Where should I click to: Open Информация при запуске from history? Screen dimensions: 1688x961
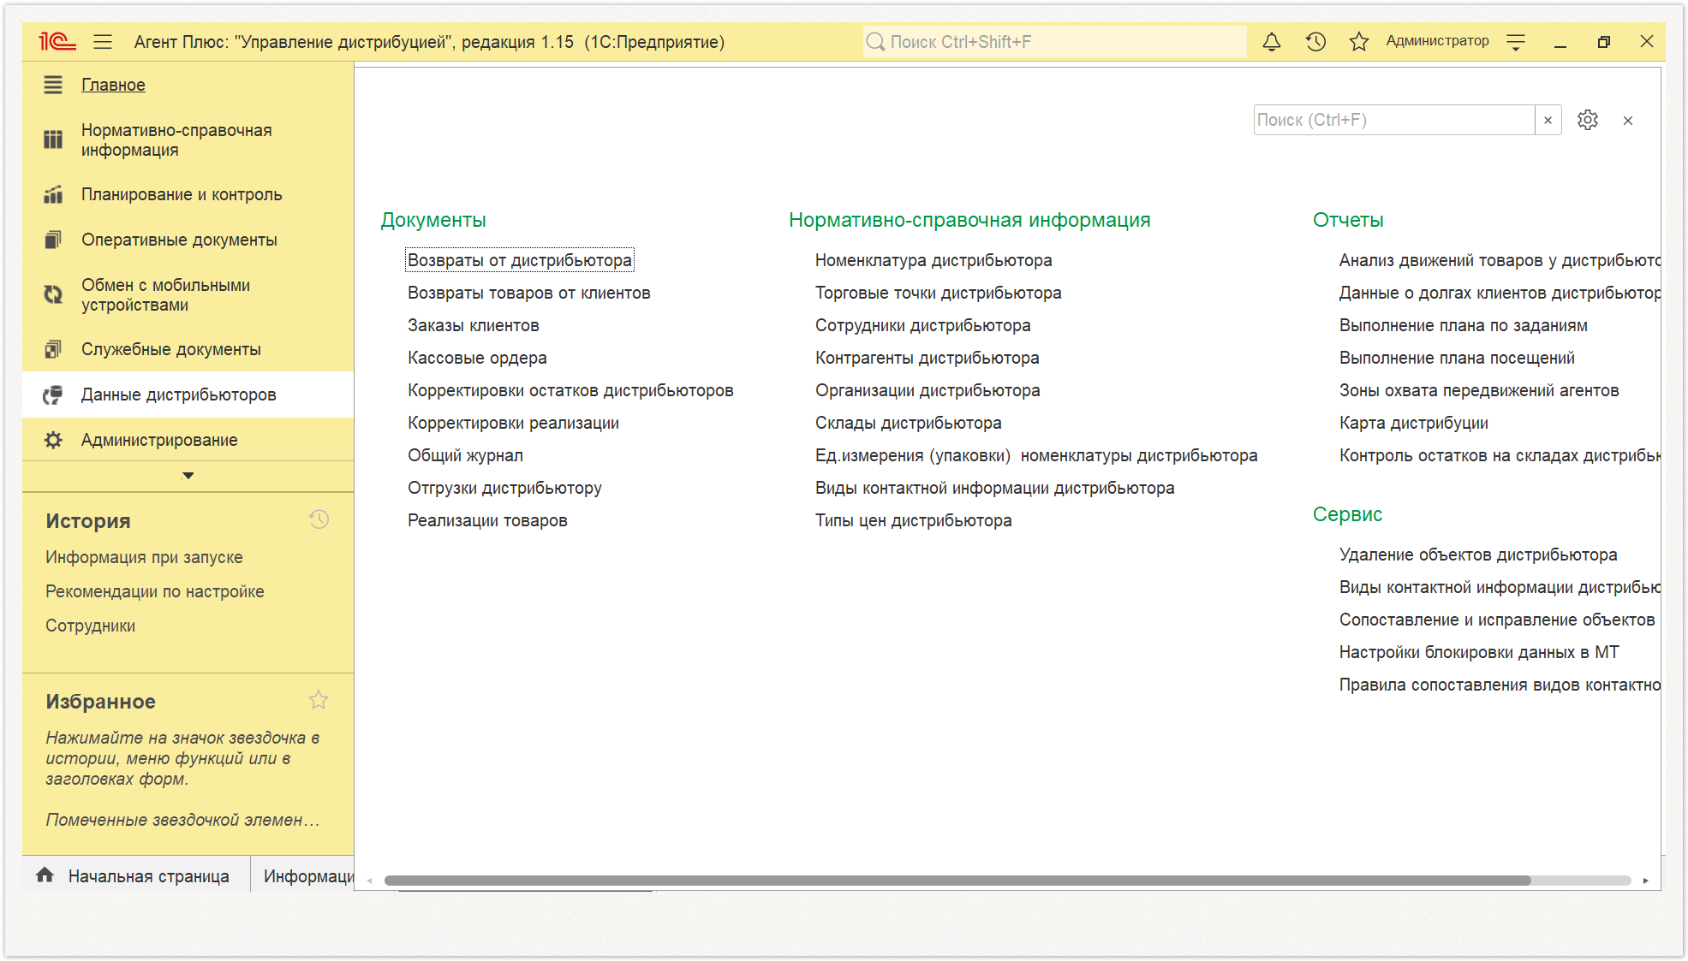point(144,557)
